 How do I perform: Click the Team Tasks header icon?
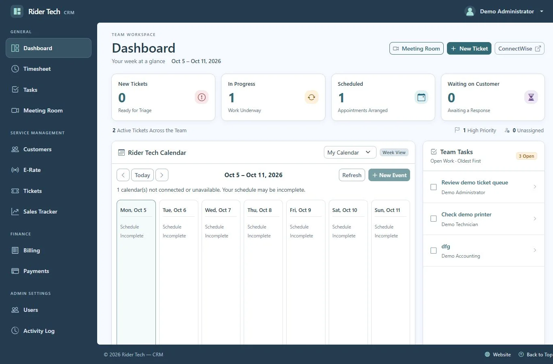pos(434,152)
